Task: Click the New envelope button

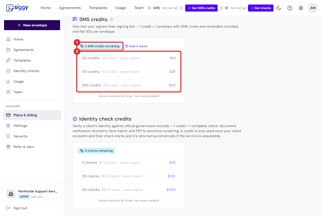Action: click(32, 25)
